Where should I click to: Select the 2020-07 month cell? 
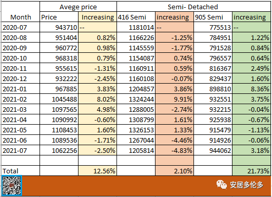tap(21, 27)
